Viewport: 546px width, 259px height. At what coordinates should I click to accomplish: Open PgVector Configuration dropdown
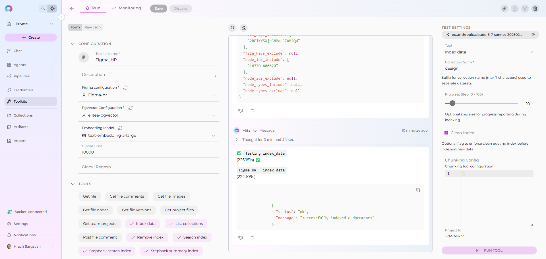point(149,115)
